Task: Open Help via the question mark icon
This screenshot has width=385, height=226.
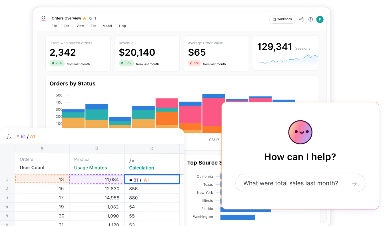Action: pyautogui.click(x=310, y=19)
